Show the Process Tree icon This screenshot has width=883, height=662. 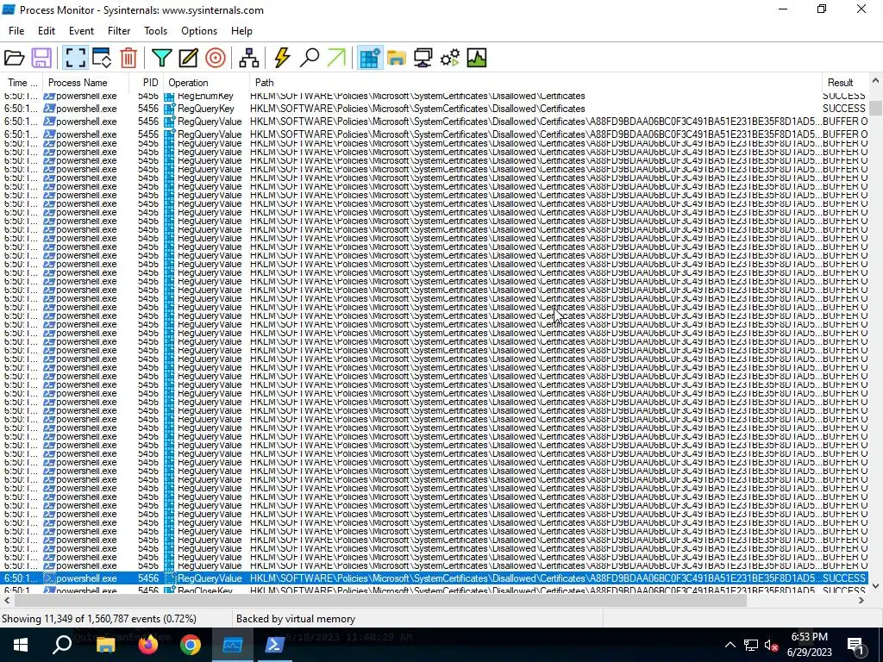(248, 58)
